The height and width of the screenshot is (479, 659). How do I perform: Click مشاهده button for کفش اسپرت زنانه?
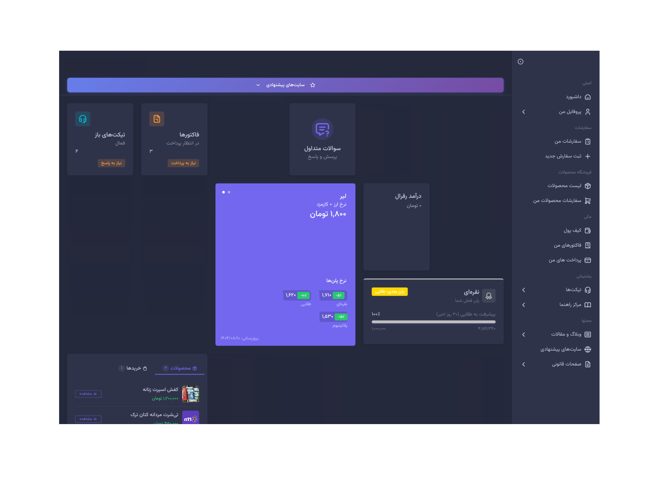coord(88,394)
